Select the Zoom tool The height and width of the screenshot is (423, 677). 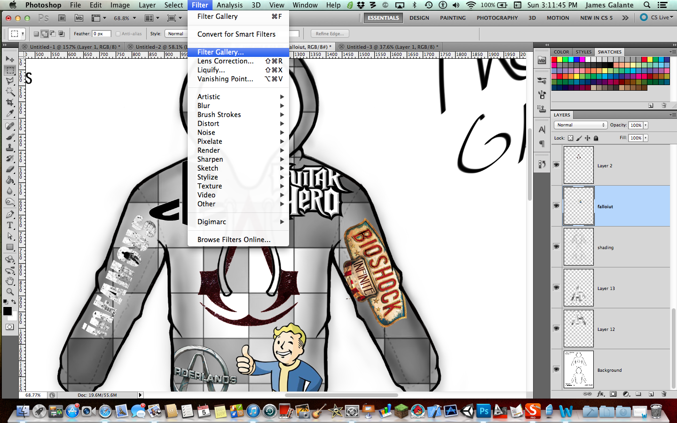[10, 292]
